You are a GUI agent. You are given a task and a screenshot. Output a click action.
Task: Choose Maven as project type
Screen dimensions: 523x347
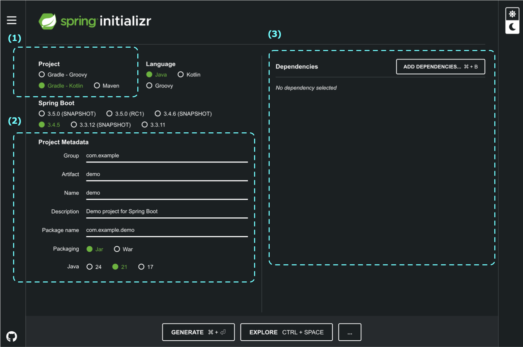point(97,86)
